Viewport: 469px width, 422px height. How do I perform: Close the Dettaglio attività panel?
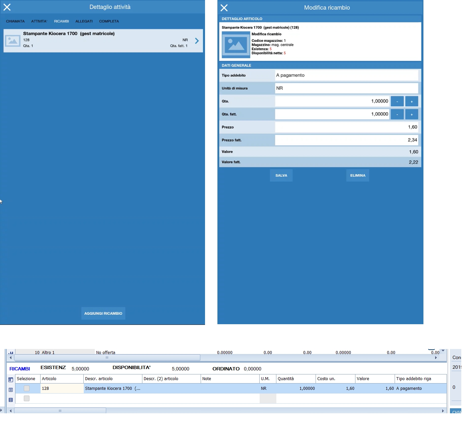7,7
